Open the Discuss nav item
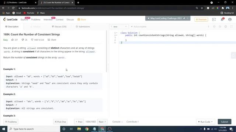The height and width of the screenshot is (132, 236). [x=70, y=19]
